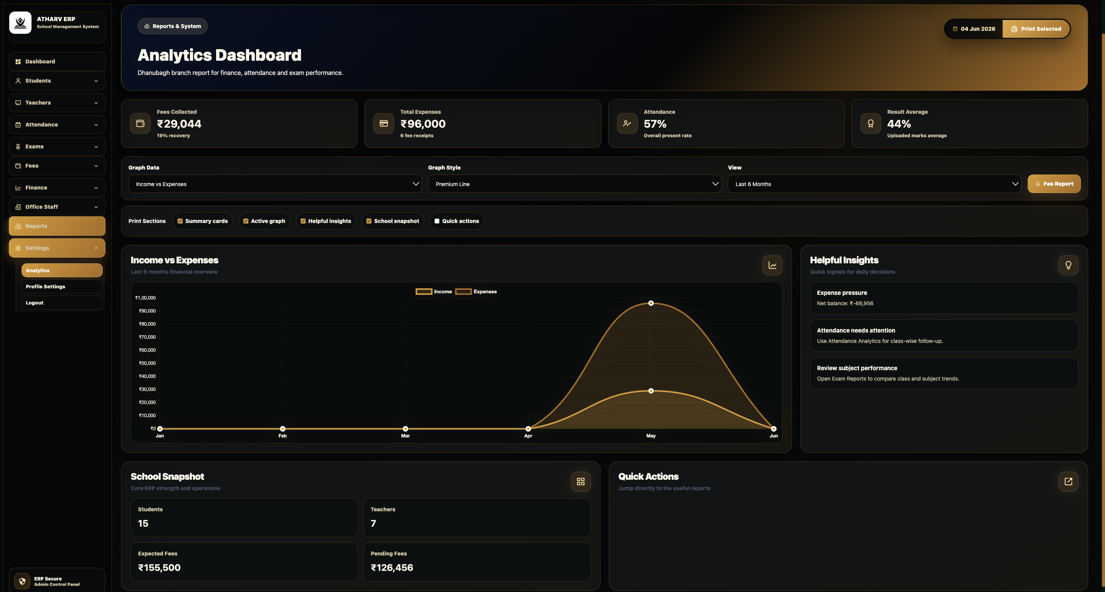Screen dimensions: 1105x592
Task: Click the Dashboard grid icon in sidebar
Action: (18, 62)
